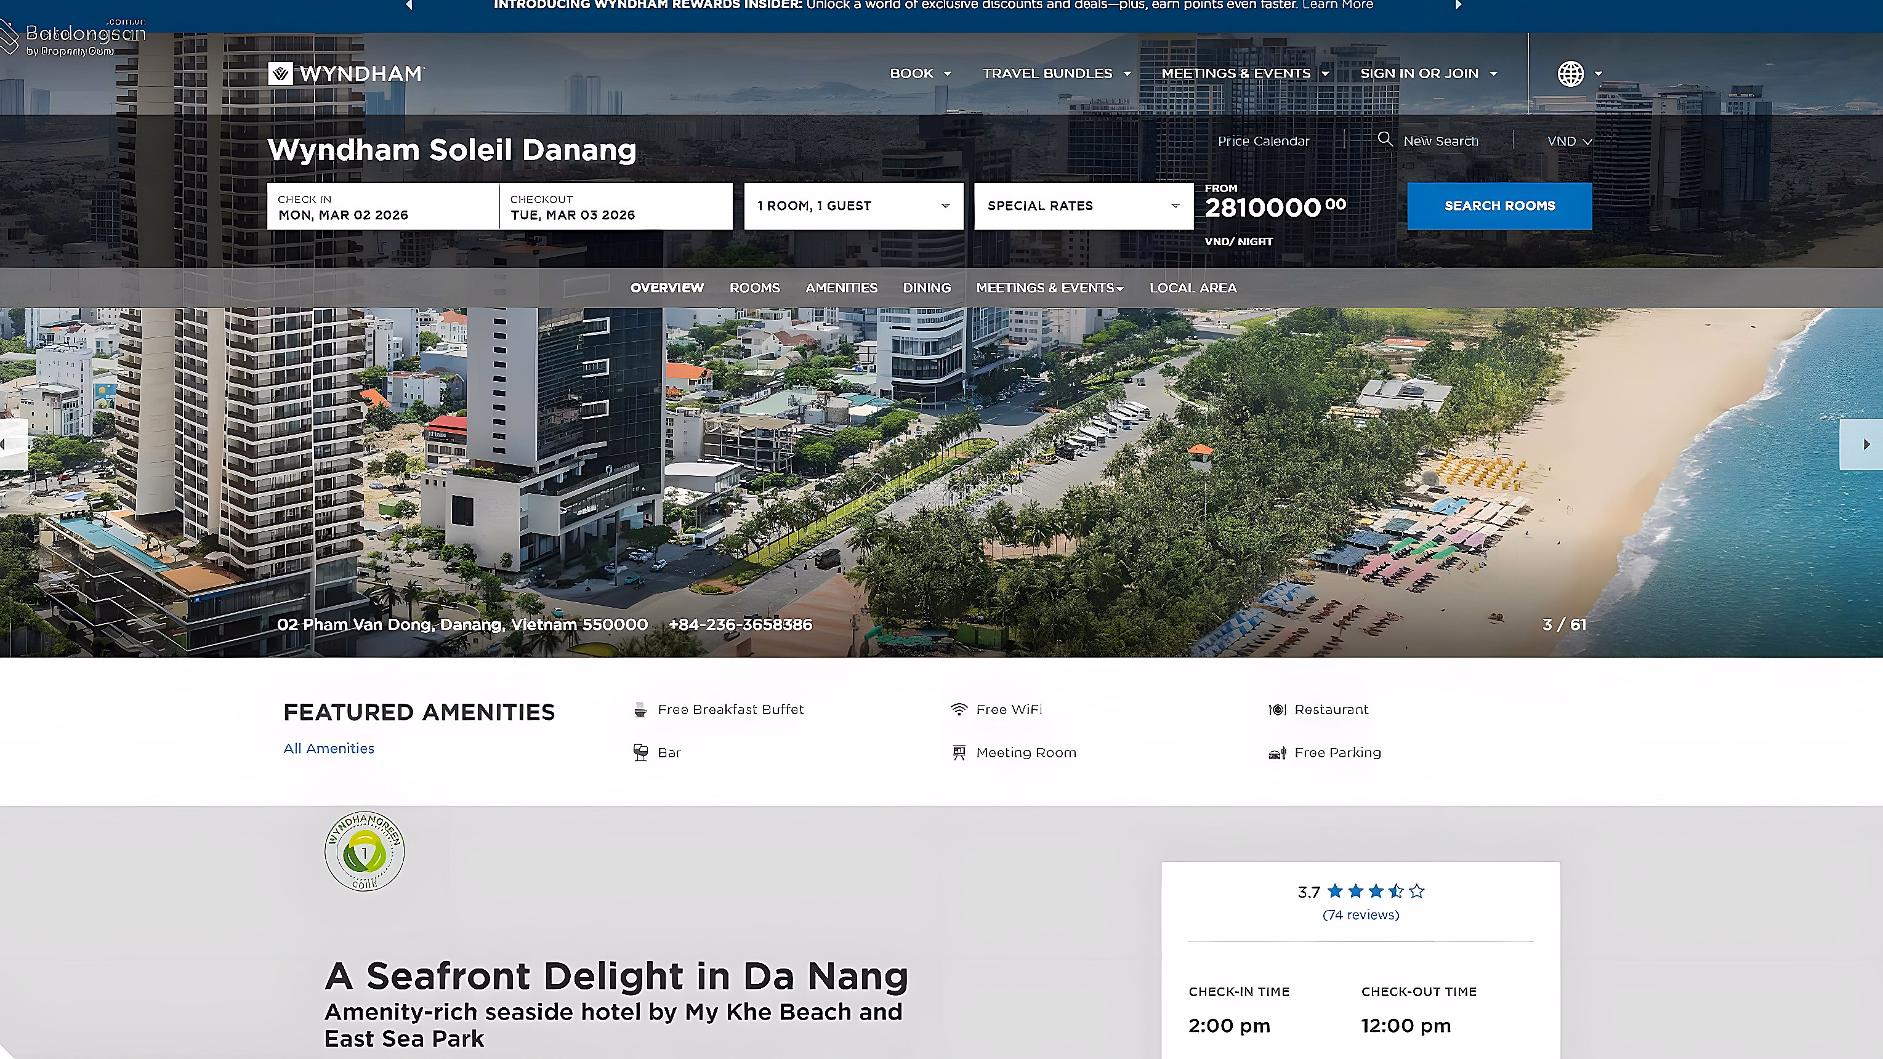
Task: Click the CHECKOUT date field
Action: 616,206
